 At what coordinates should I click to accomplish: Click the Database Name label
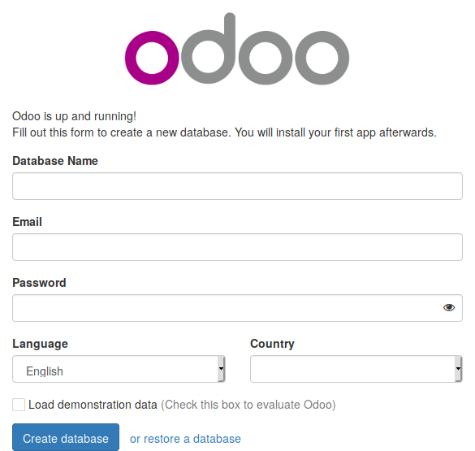55,161
